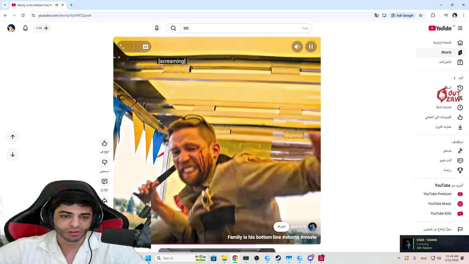Bookmark the page with star icon

tap(421, 15)
